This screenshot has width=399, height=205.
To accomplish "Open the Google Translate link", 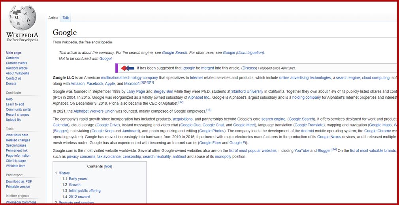I will pyautogui.click(x=309, y=125).
